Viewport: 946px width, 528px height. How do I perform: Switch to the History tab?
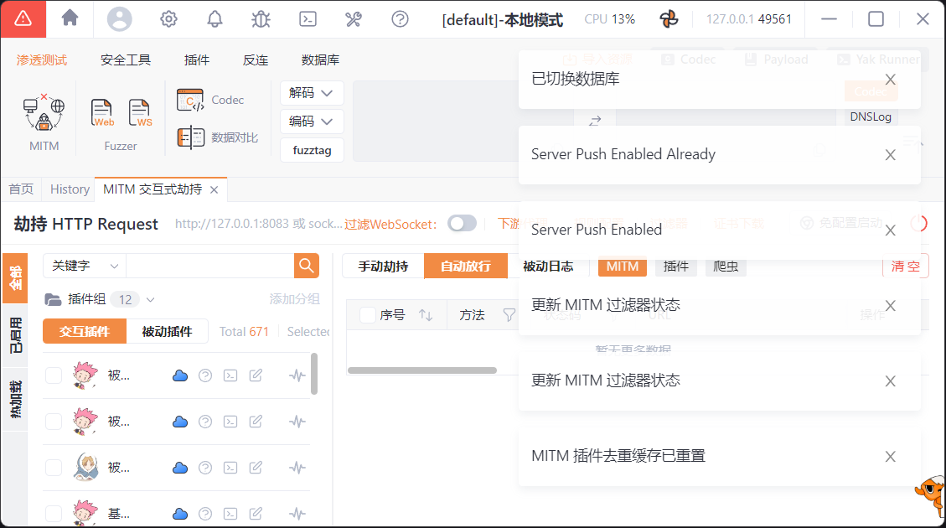coord(70,189)
